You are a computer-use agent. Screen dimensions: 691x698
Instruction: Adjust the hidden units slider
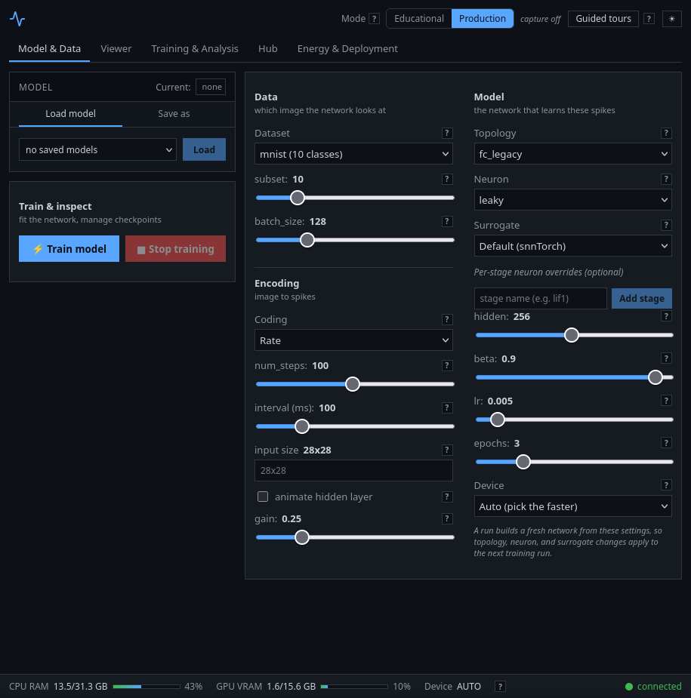574,335
